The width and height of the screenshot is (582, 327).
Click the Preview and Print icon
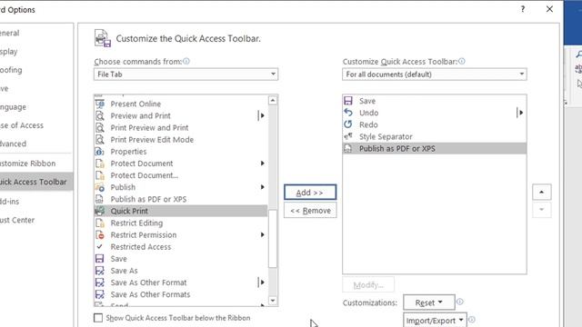[100, 115]
